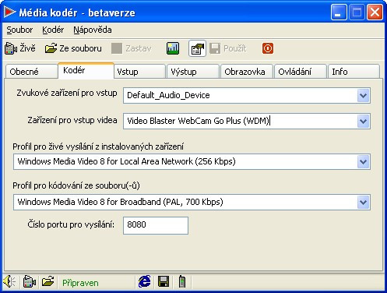387x293 pixels.
Task: Minimize the Média kodér window
Action: [339, 12]
